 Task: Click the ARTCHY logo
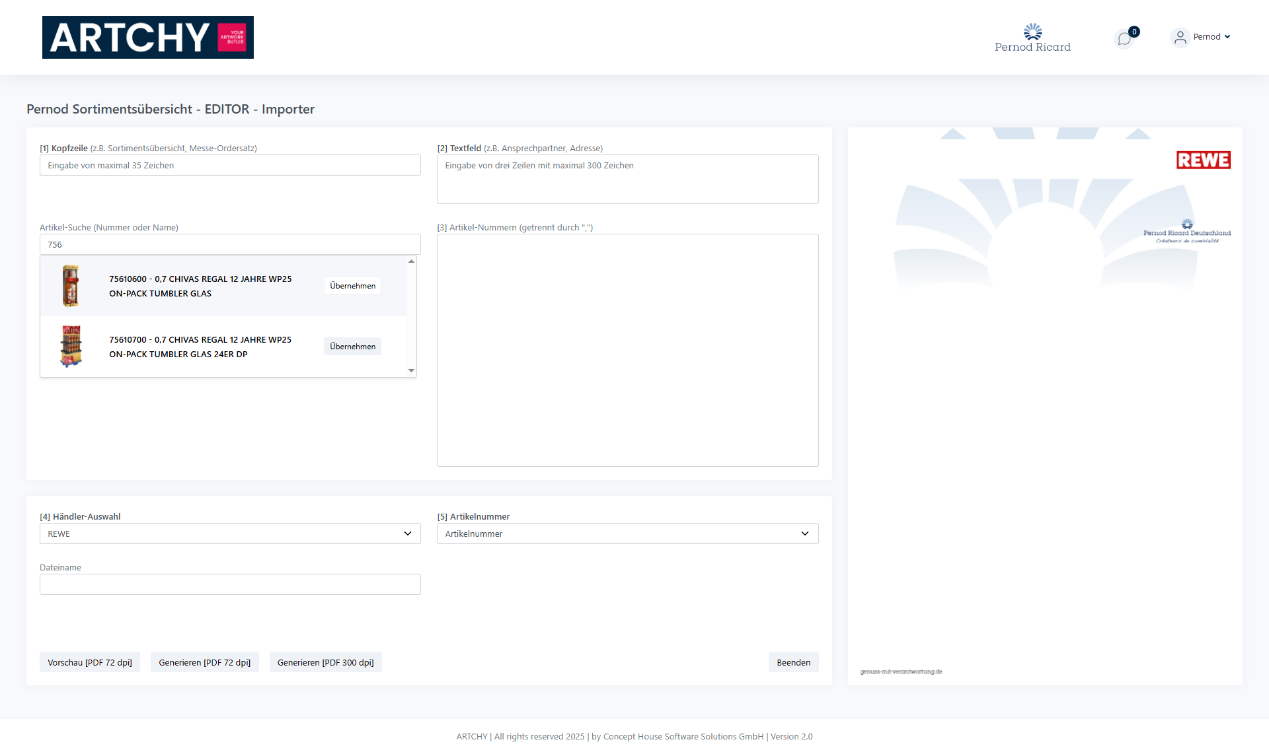[147, 37]
